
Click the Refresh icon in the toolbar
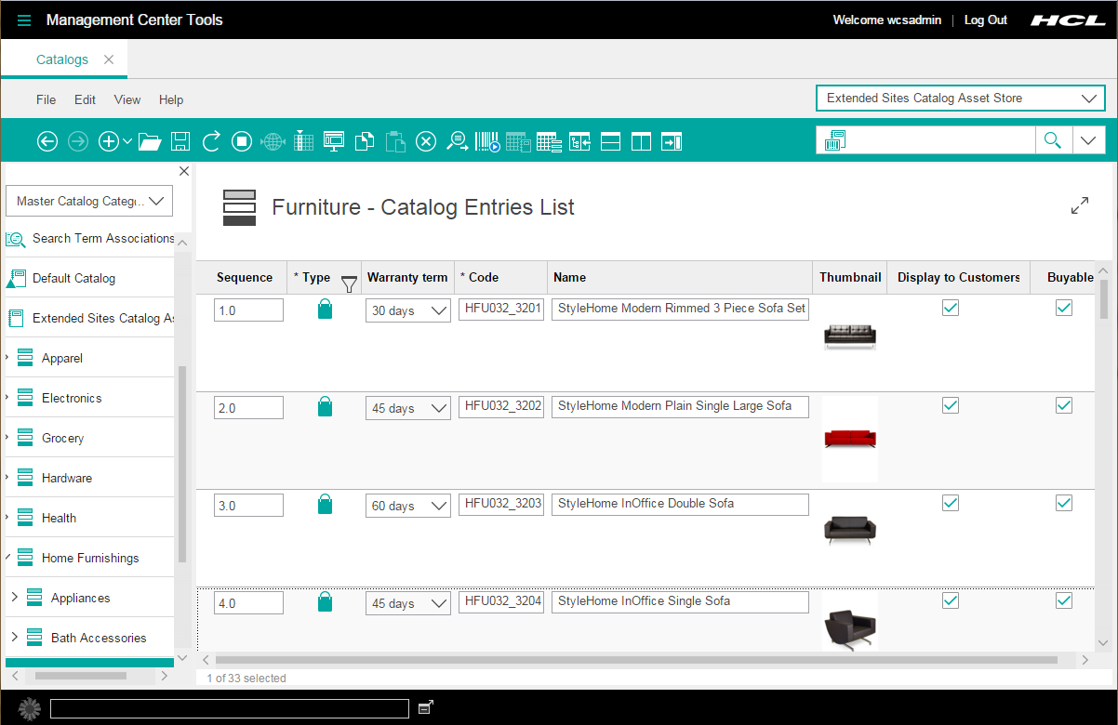click(211, 140)
